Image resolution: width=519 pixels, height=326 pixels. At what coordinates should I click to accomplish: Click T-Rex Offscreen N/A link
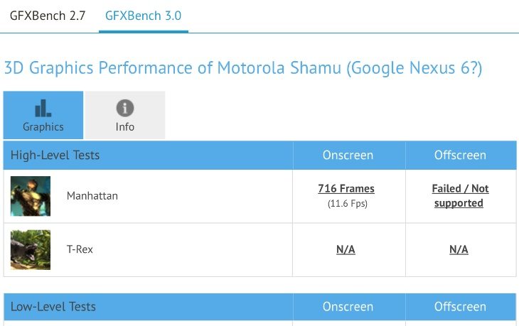coord(459,249)
